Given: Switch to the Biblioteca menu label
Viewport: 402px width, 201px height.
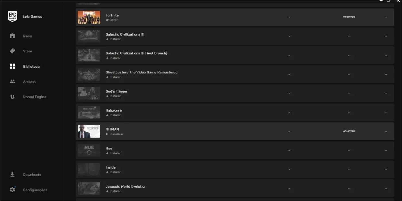Looking at the screenshot, I should [x=31, y=66].
